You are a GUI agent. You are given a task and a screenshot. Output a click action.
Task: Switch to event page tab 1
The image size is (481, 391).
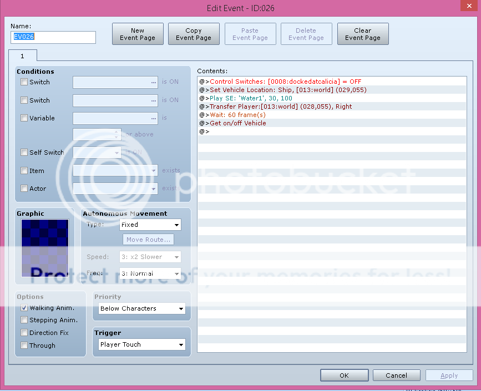23,56
